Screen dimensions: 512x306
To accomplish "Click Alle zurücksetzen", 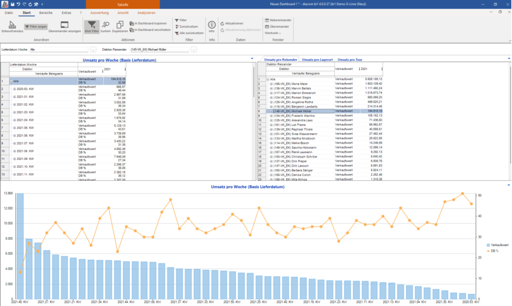I will pyautogui.click(x=189, y=33).
